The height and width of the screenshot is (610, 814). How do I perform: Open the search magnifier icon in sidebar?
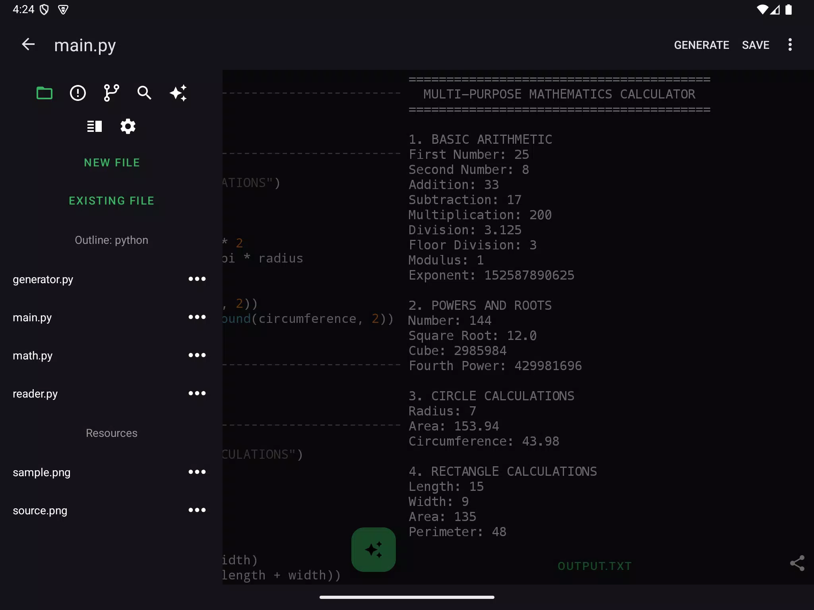tap(144, 93)
